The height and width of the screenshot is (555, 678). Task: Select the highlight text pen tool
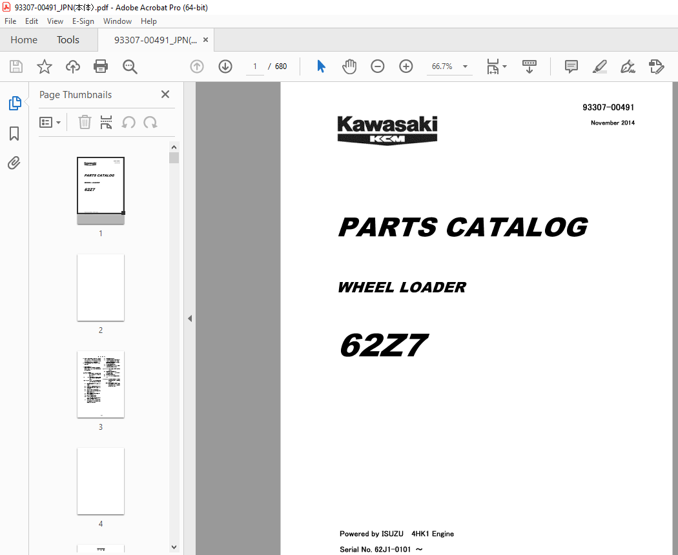[600, 66]
